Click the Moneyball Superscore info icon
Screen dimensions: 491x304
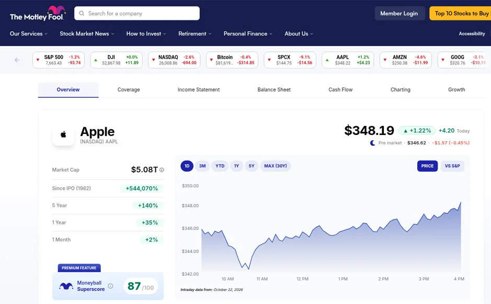[110, 286]
